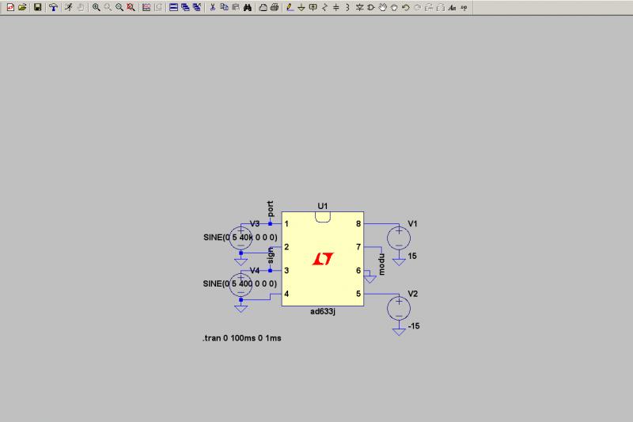Screen dimensions: 633x422
Task: Run the simulation with running-man icon
Action: [69, 7]
